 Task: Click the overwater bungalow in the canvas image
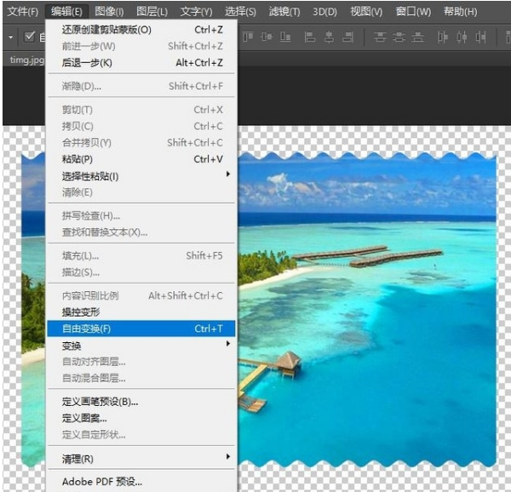click(x=288, y=363)
